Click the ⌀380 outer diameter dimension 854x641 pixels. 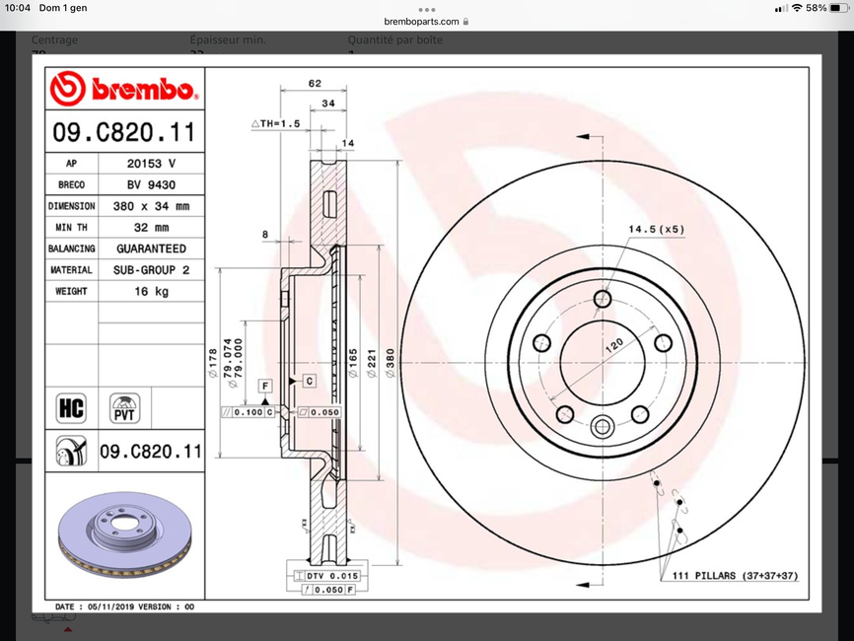click(x=390, y=363)
